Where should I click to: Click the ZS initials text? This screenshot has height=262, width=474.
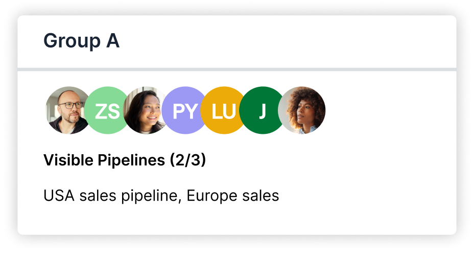107,111
